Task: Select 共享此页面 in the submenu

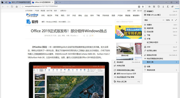Action: (127, 66)
